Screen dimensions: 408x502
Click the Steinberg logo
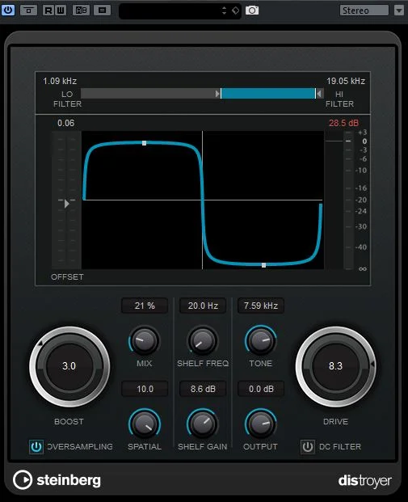[57, 480]
